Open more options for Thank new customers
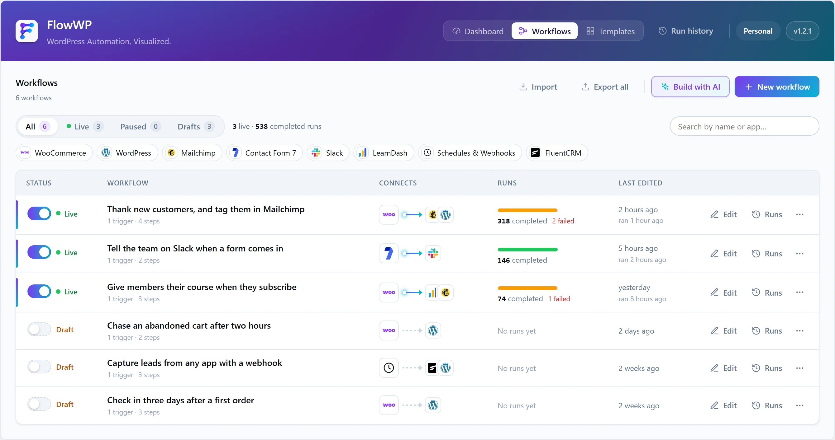835x440 pixels. (x=800, y=215)
